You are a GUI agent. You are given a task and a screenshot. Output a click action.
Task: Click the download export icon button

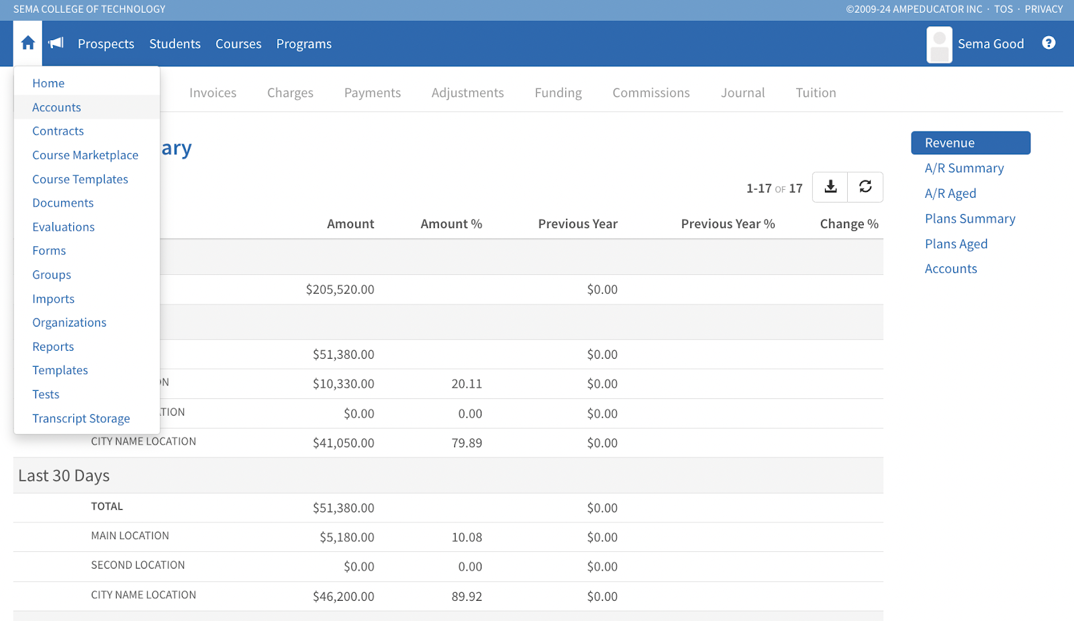(830, 187)
